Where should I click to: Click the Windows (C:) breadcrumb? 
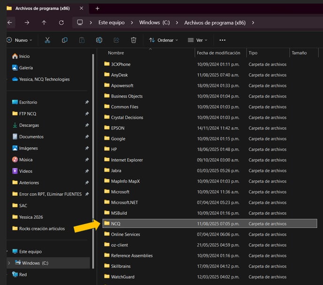tap(154, 23)
